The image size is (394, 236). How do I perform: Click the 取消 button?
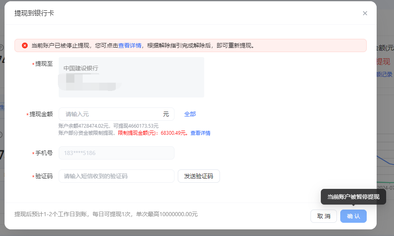point(324,216)
